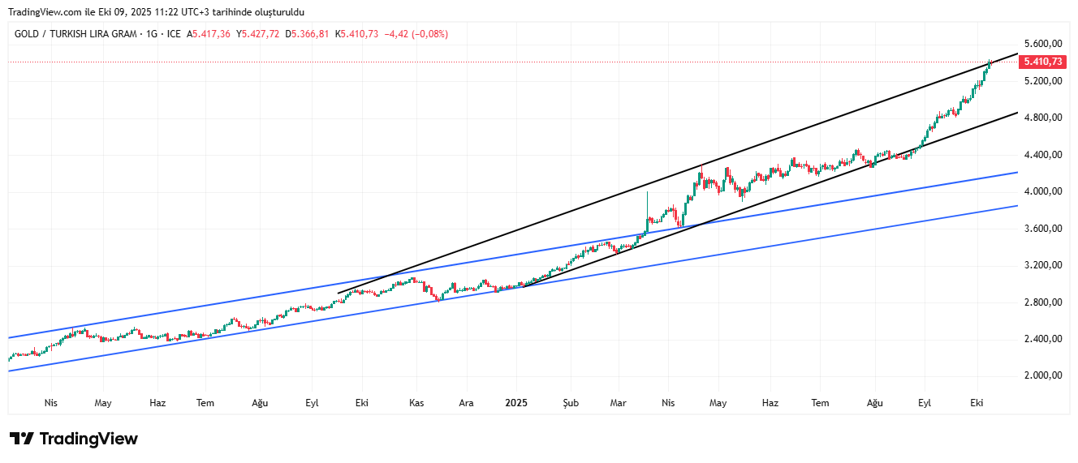Click the Şub month label on the time axis
The image size is (1078, 463).
point(571,403)
